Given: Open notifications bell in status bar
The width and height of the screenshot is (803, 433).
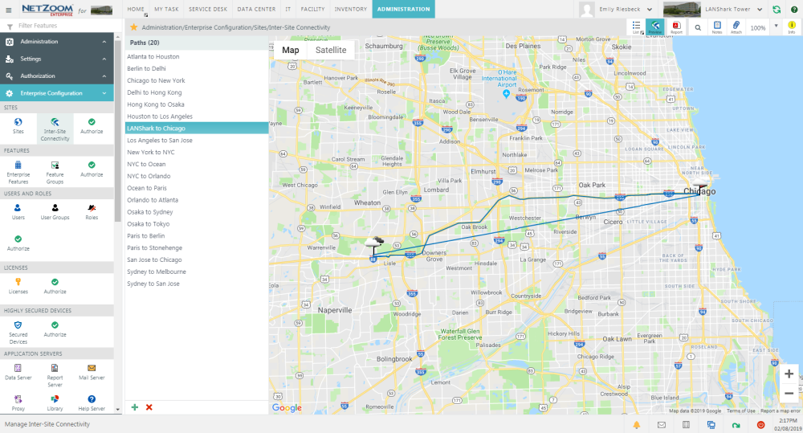Looking at the screenshot, I should pos(637,425).
